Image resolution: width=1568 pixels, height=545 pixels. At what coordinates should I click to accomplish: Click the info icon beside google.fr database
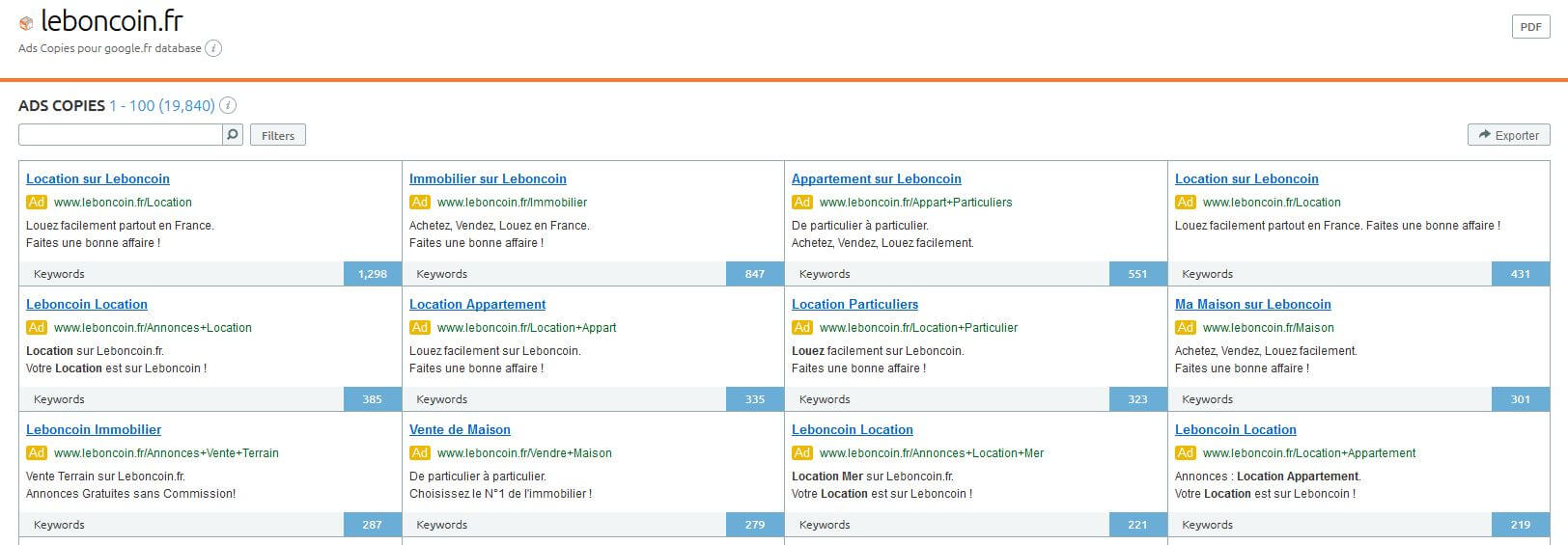coord(213,48)
